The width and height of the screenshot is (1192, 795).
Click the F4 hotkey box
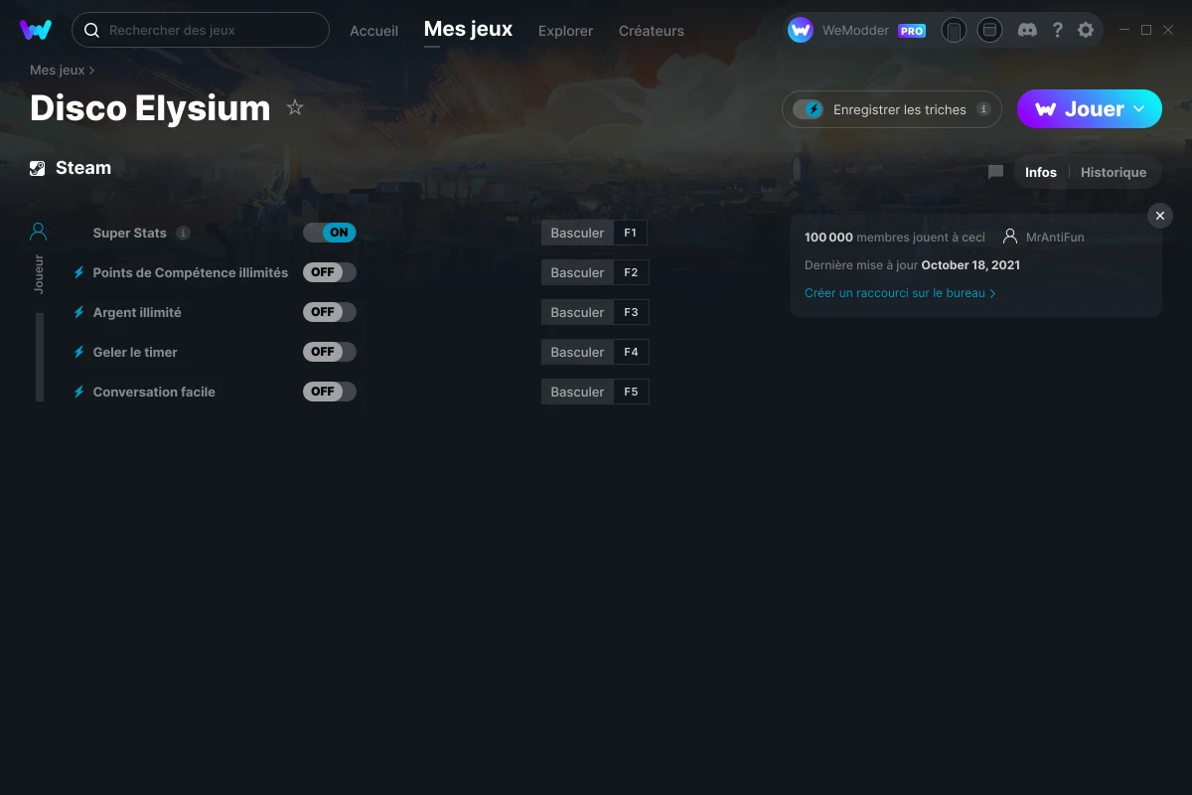[x=631, y=352]
